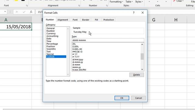Open Format Cells help question mark
This screenshot has height=110, width=195.
coord(134,13)
